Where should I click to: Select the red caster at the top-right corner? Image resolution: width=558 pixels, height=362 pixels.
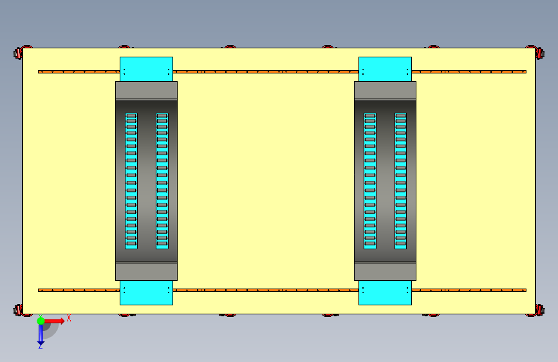[x=539, y=52]
